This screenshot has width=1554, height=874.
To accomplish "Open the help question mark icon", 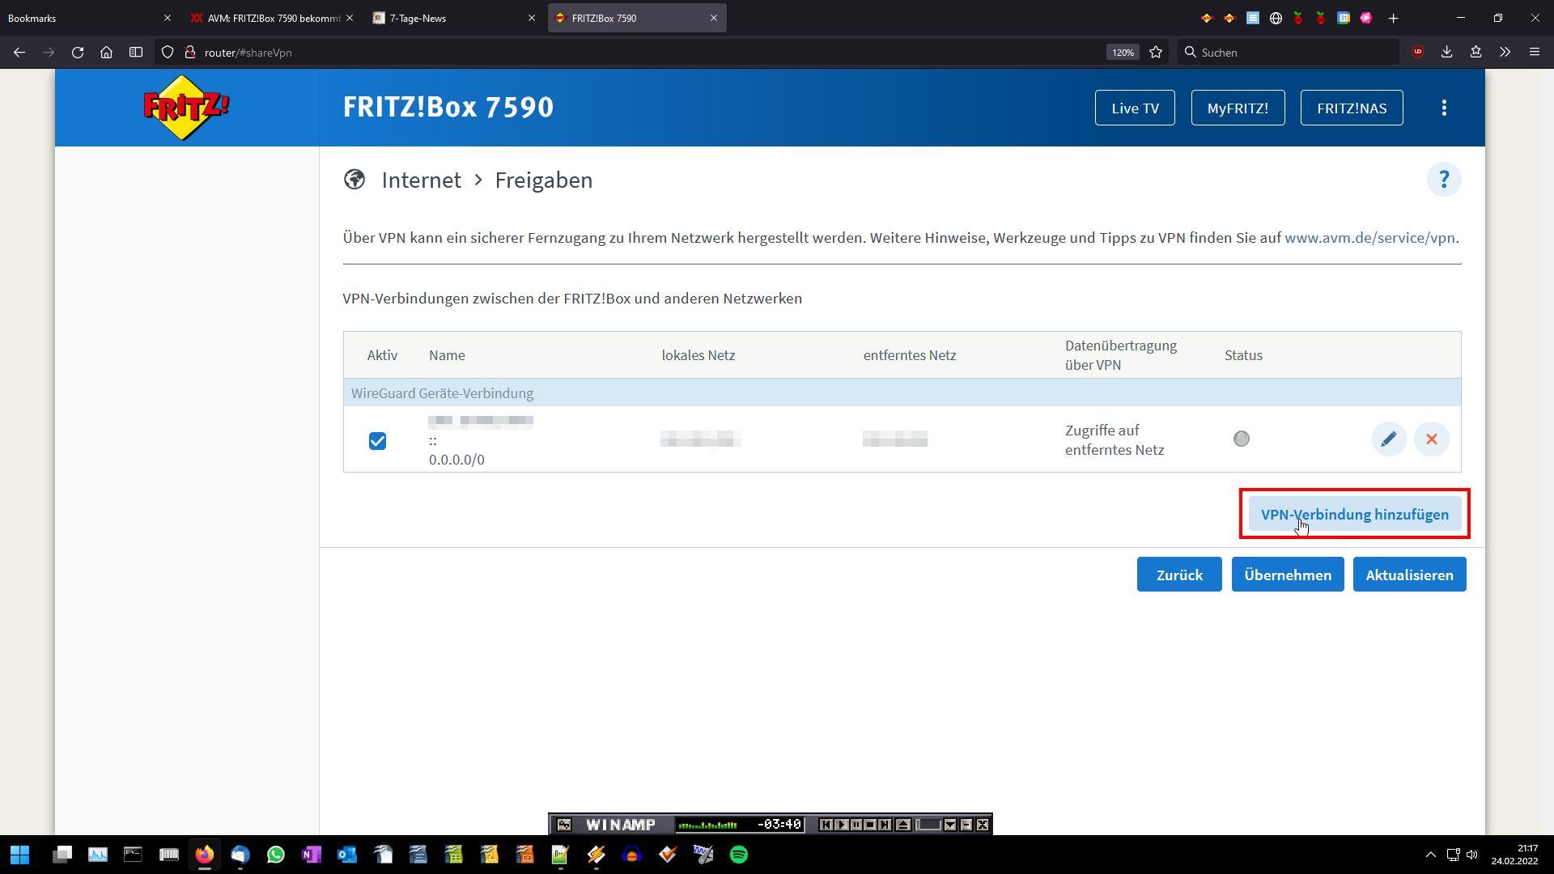I will coord(1444,180).
